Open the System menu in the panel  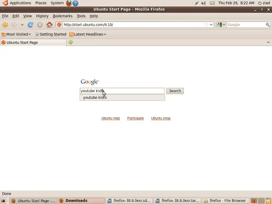click(57, 3)
